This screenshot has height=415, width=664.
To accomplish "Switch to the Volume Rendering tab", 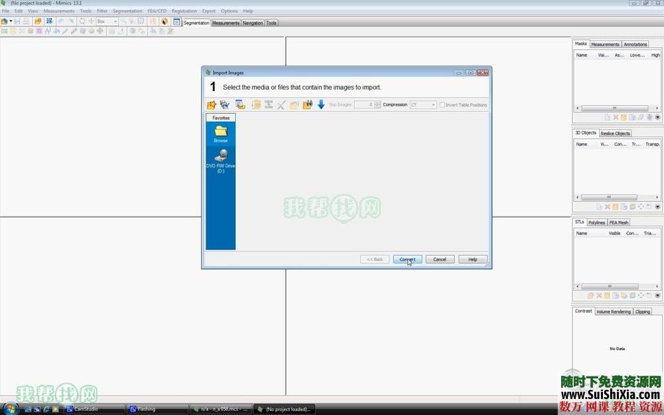I will [x=613, y=311].
